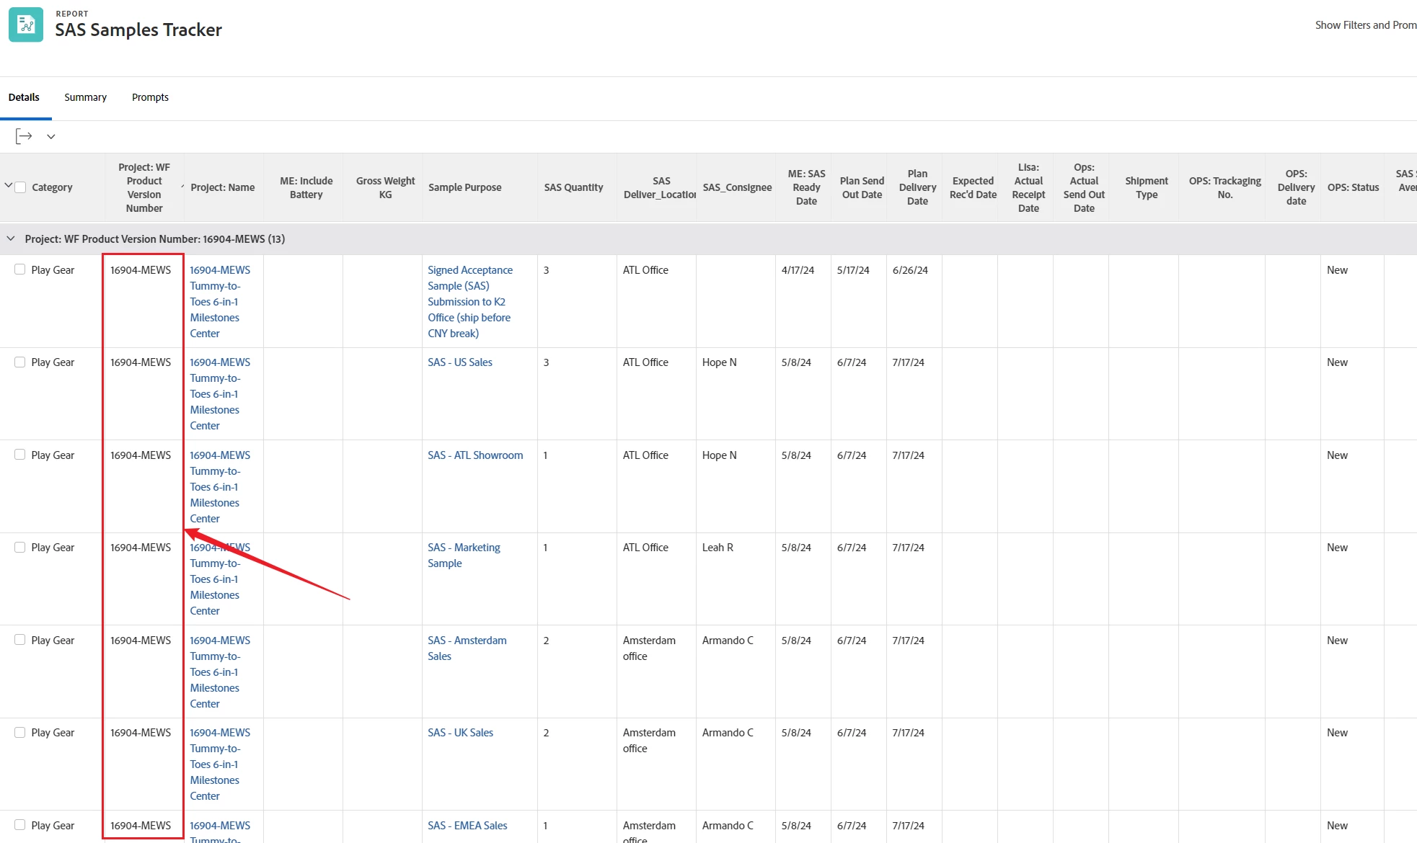Viewport: 1417px width, 843px height.
Task: Check the select-all checkbox in the header
Action: [20, 187]
